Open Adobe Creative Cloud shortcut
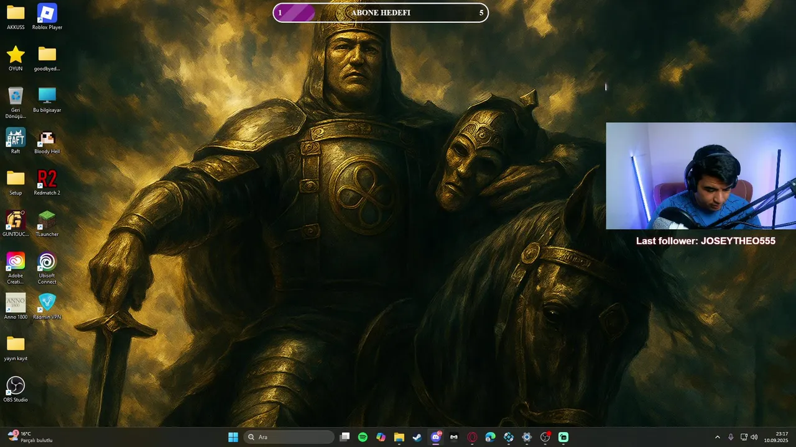This screenshot has height=447, width=796. [16, 268]
